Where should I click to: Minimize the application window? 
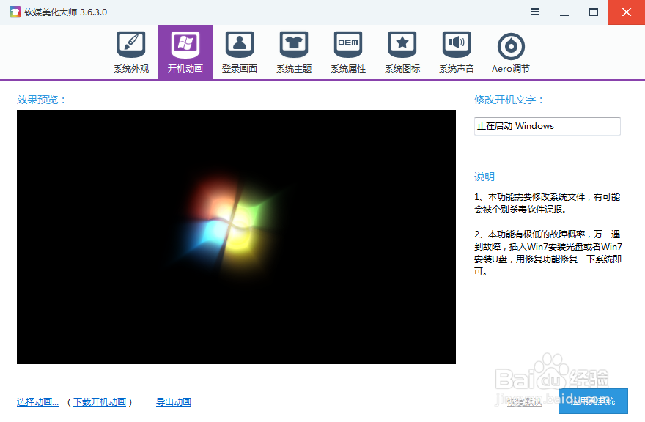pyautogui.click(x=564, y=12)
